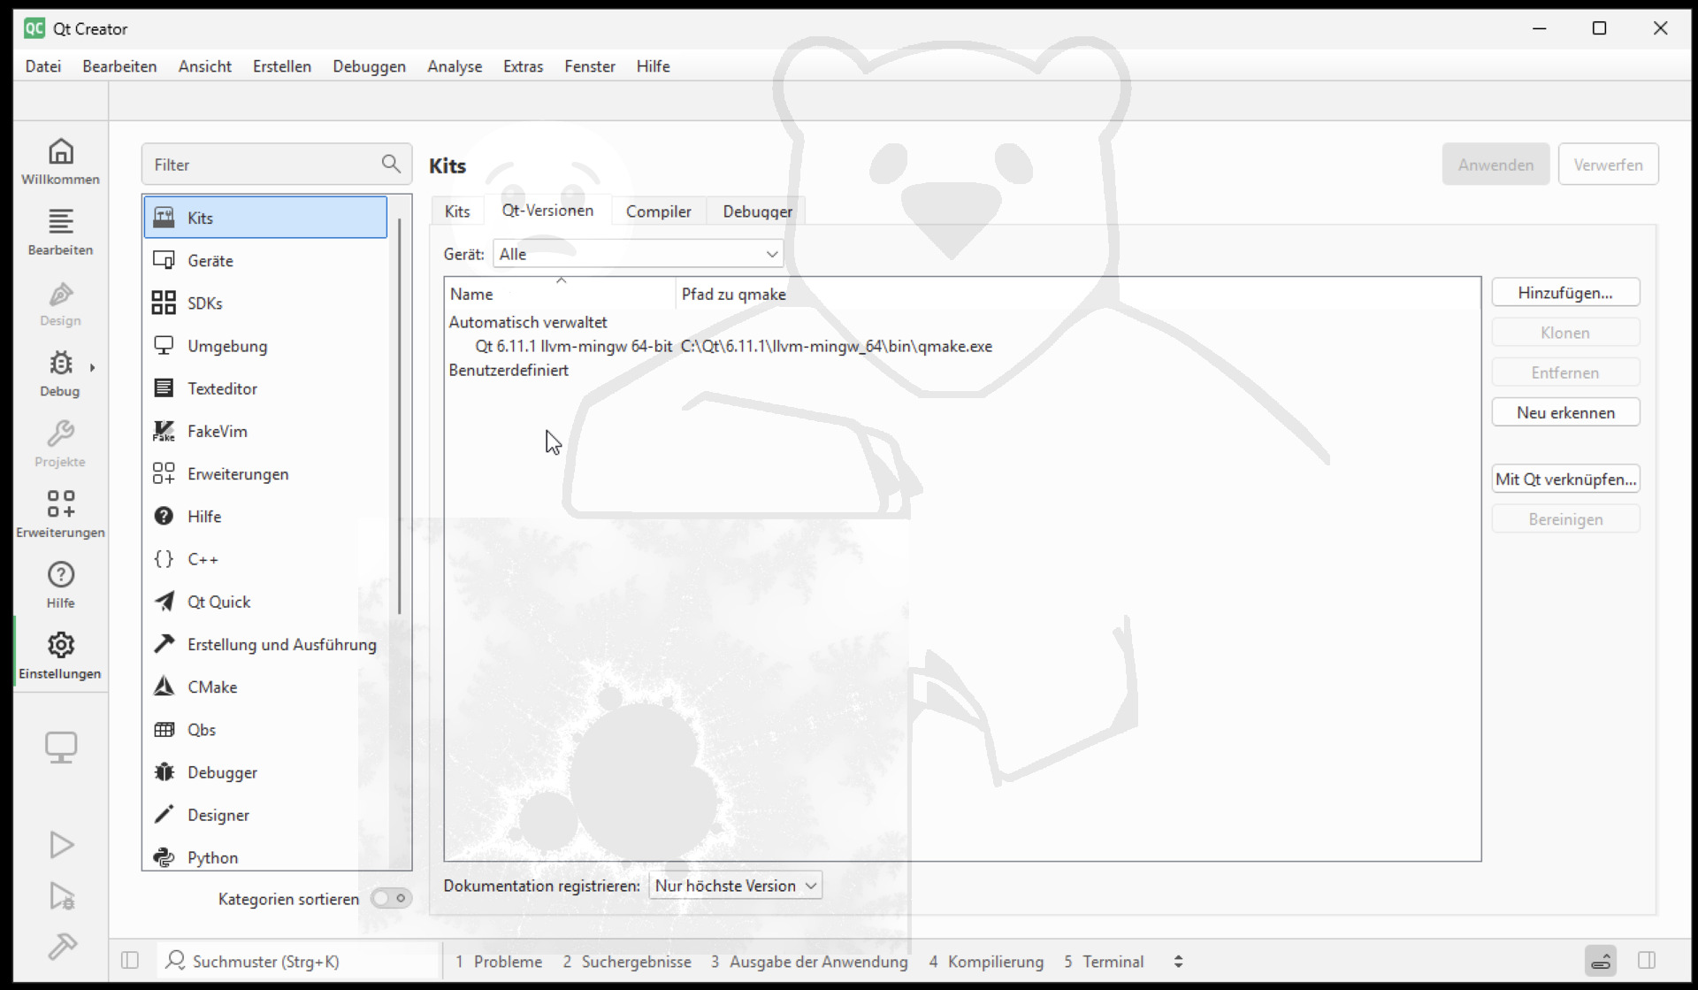Switch to the Debugger tab
The image size is (1698, 990).
coord(757,211)
